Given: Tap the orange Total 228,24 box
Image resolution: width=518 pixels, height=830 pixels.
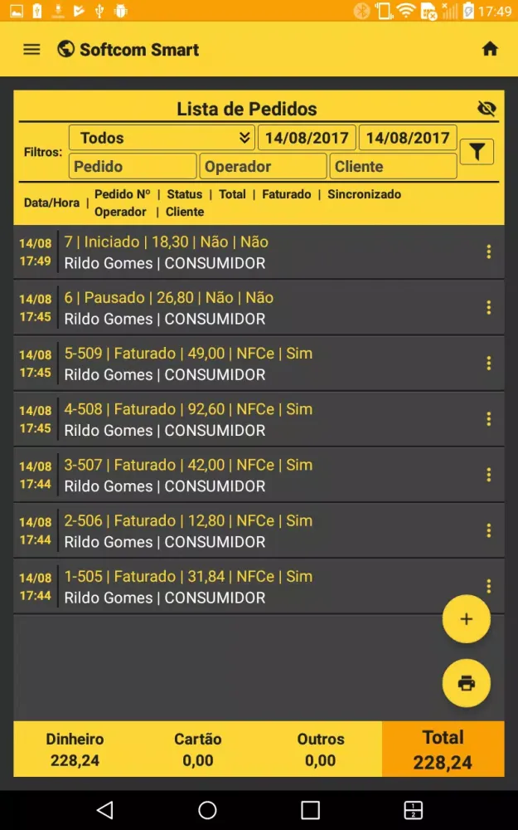Looking at the screenshot, I should [x=443, y=749].
